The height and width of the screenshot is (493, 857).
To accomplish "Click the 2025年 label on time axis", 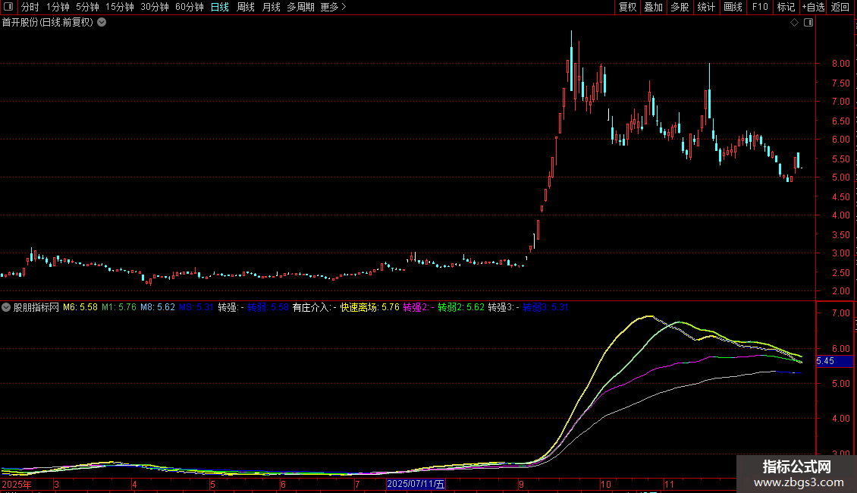I will [17, 484].
